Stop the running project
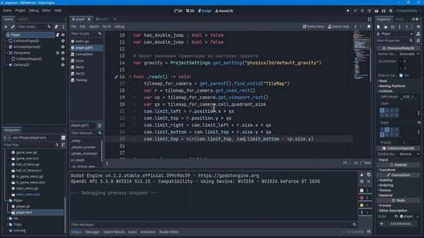The image size is (424, 238). tap(362, 11)
